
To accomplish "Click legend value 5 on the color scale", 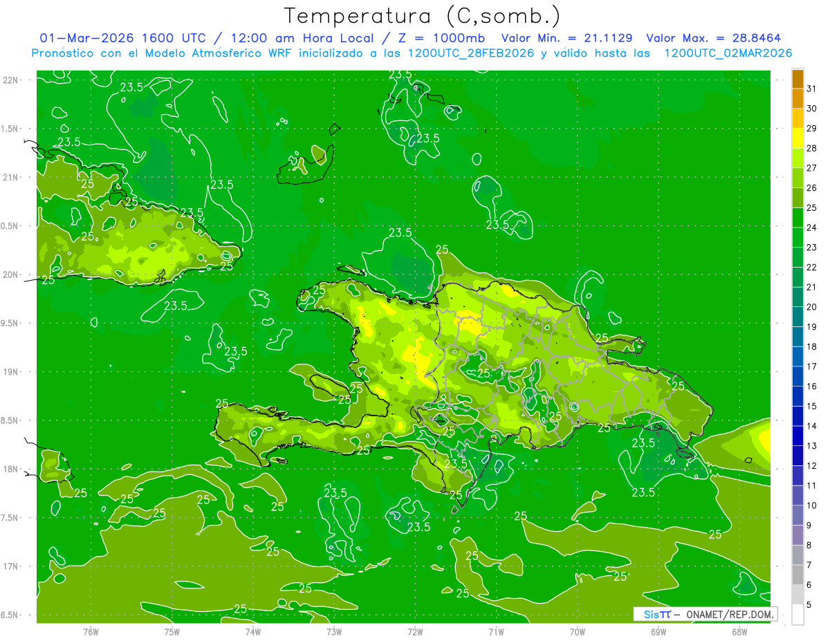I will [810, 605].
